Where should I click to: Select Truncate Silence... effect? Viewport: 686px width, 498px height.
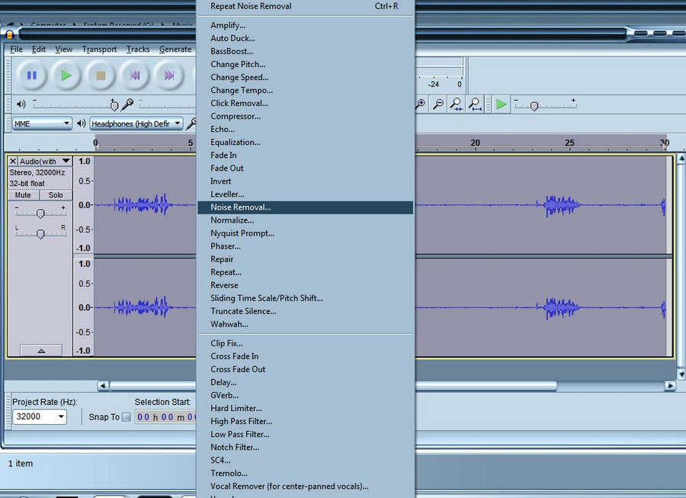click(305, 311)
